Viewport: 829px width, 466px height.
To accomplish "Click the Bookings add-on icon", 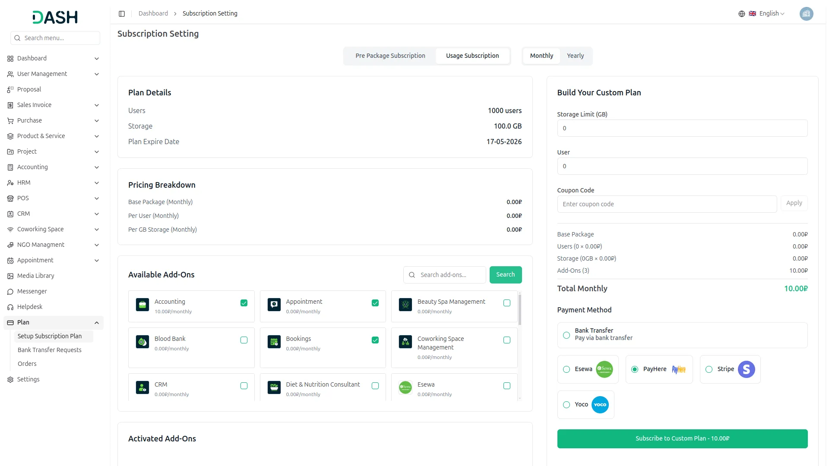I will [274, 342].
